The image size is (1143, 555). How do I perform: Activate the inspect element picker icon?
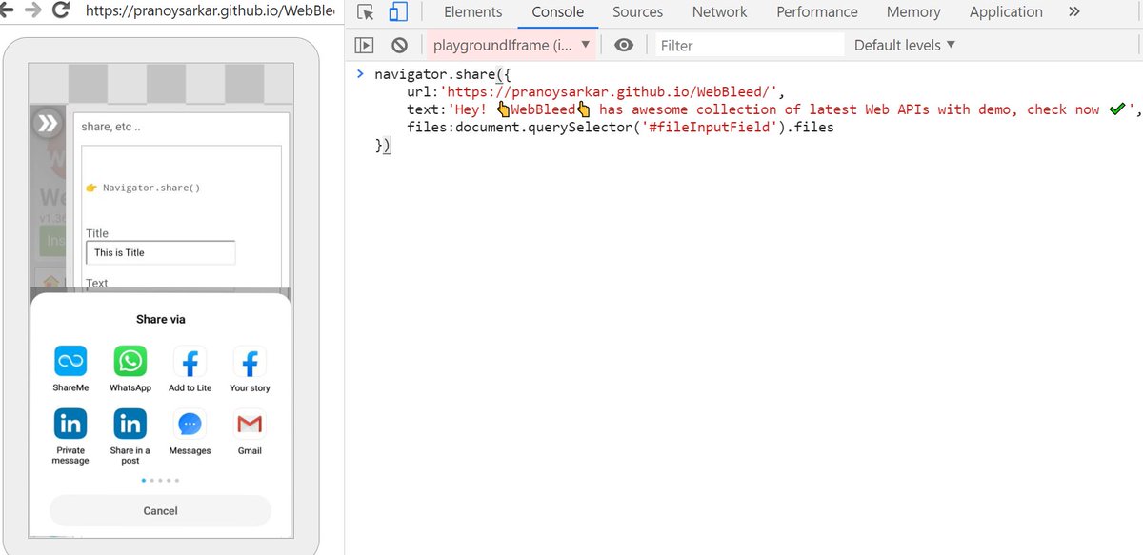[x=366, y=12]
